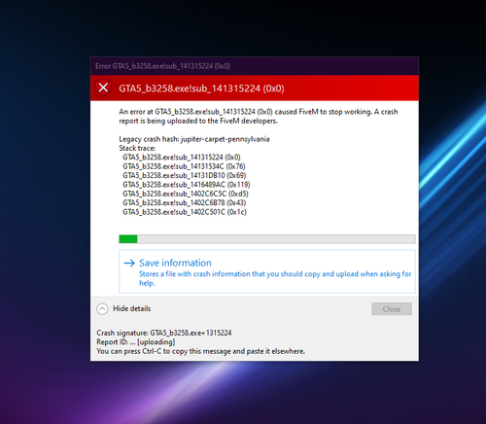Click the Report ID uploading line
Screen dimensions: 486x424
(136, 342)
